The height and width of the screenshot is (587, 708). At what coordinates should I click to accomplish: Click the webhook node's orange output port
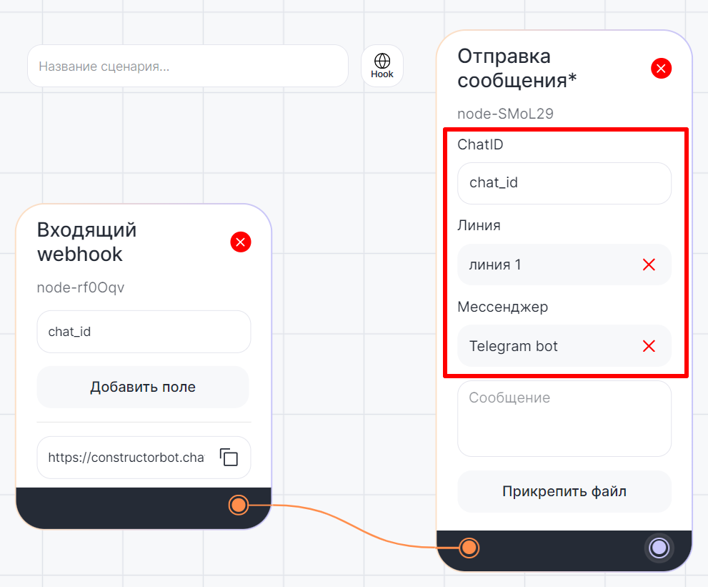click(239, 505)
